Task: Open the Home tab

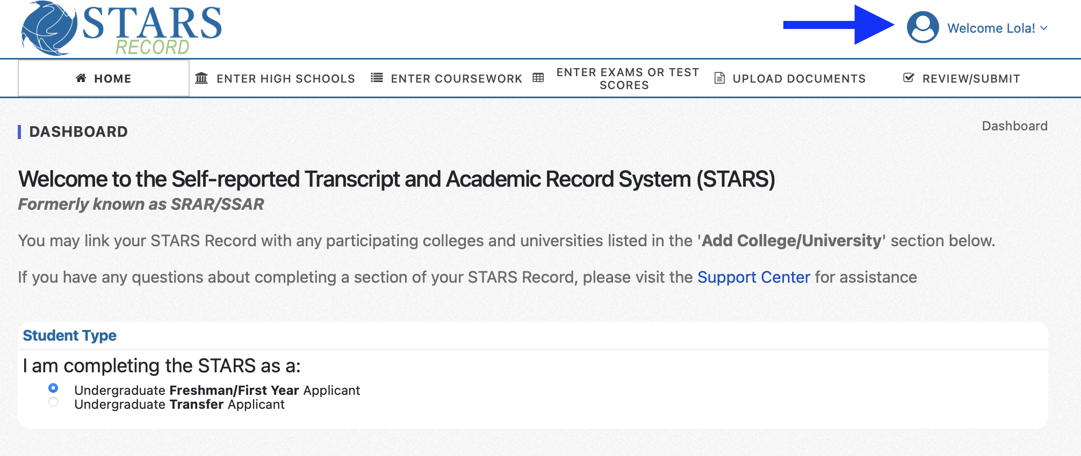Action: pyautogui.click(x=104, y=78)
